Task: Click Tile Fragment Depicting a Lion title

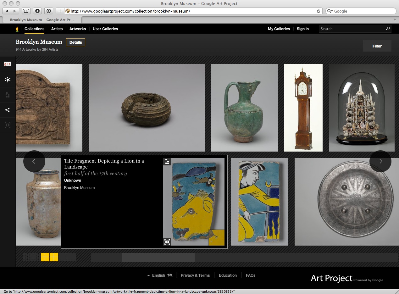Action: point(104,164)
